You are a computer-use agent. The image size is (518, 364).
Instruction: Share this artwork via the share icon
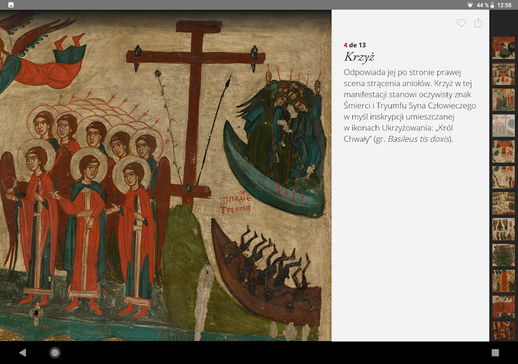(x=478, y=23)
